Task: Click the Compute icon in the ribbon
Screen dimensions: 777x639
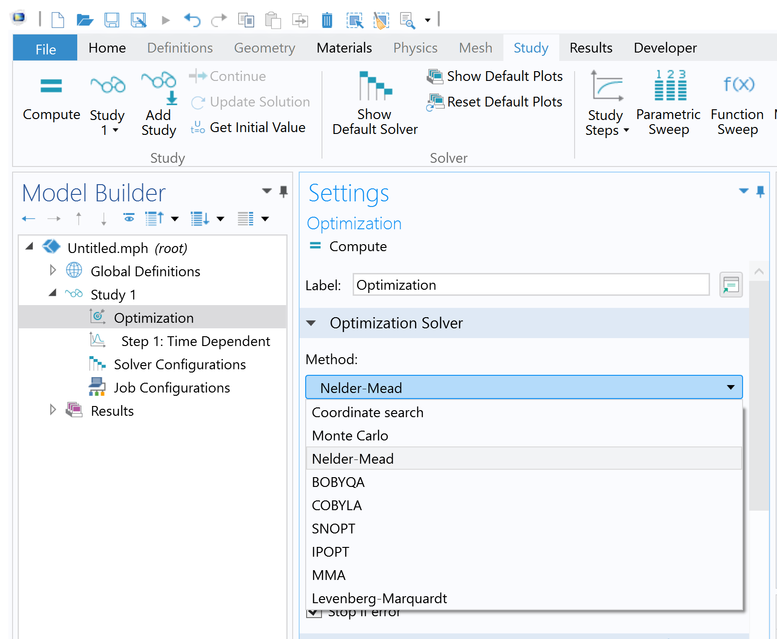Action: (x=51, y=87)
